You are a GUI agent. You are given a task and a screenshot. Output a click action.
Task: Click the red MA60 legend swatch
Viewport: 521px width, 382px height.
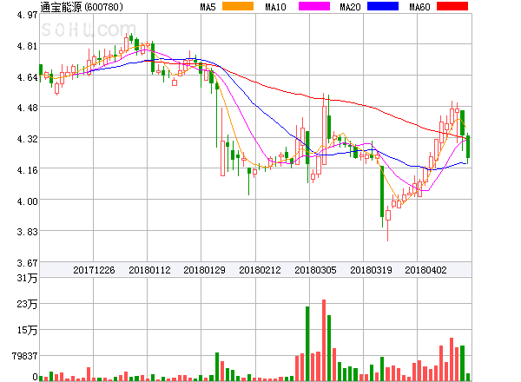[x=452, y=7]
